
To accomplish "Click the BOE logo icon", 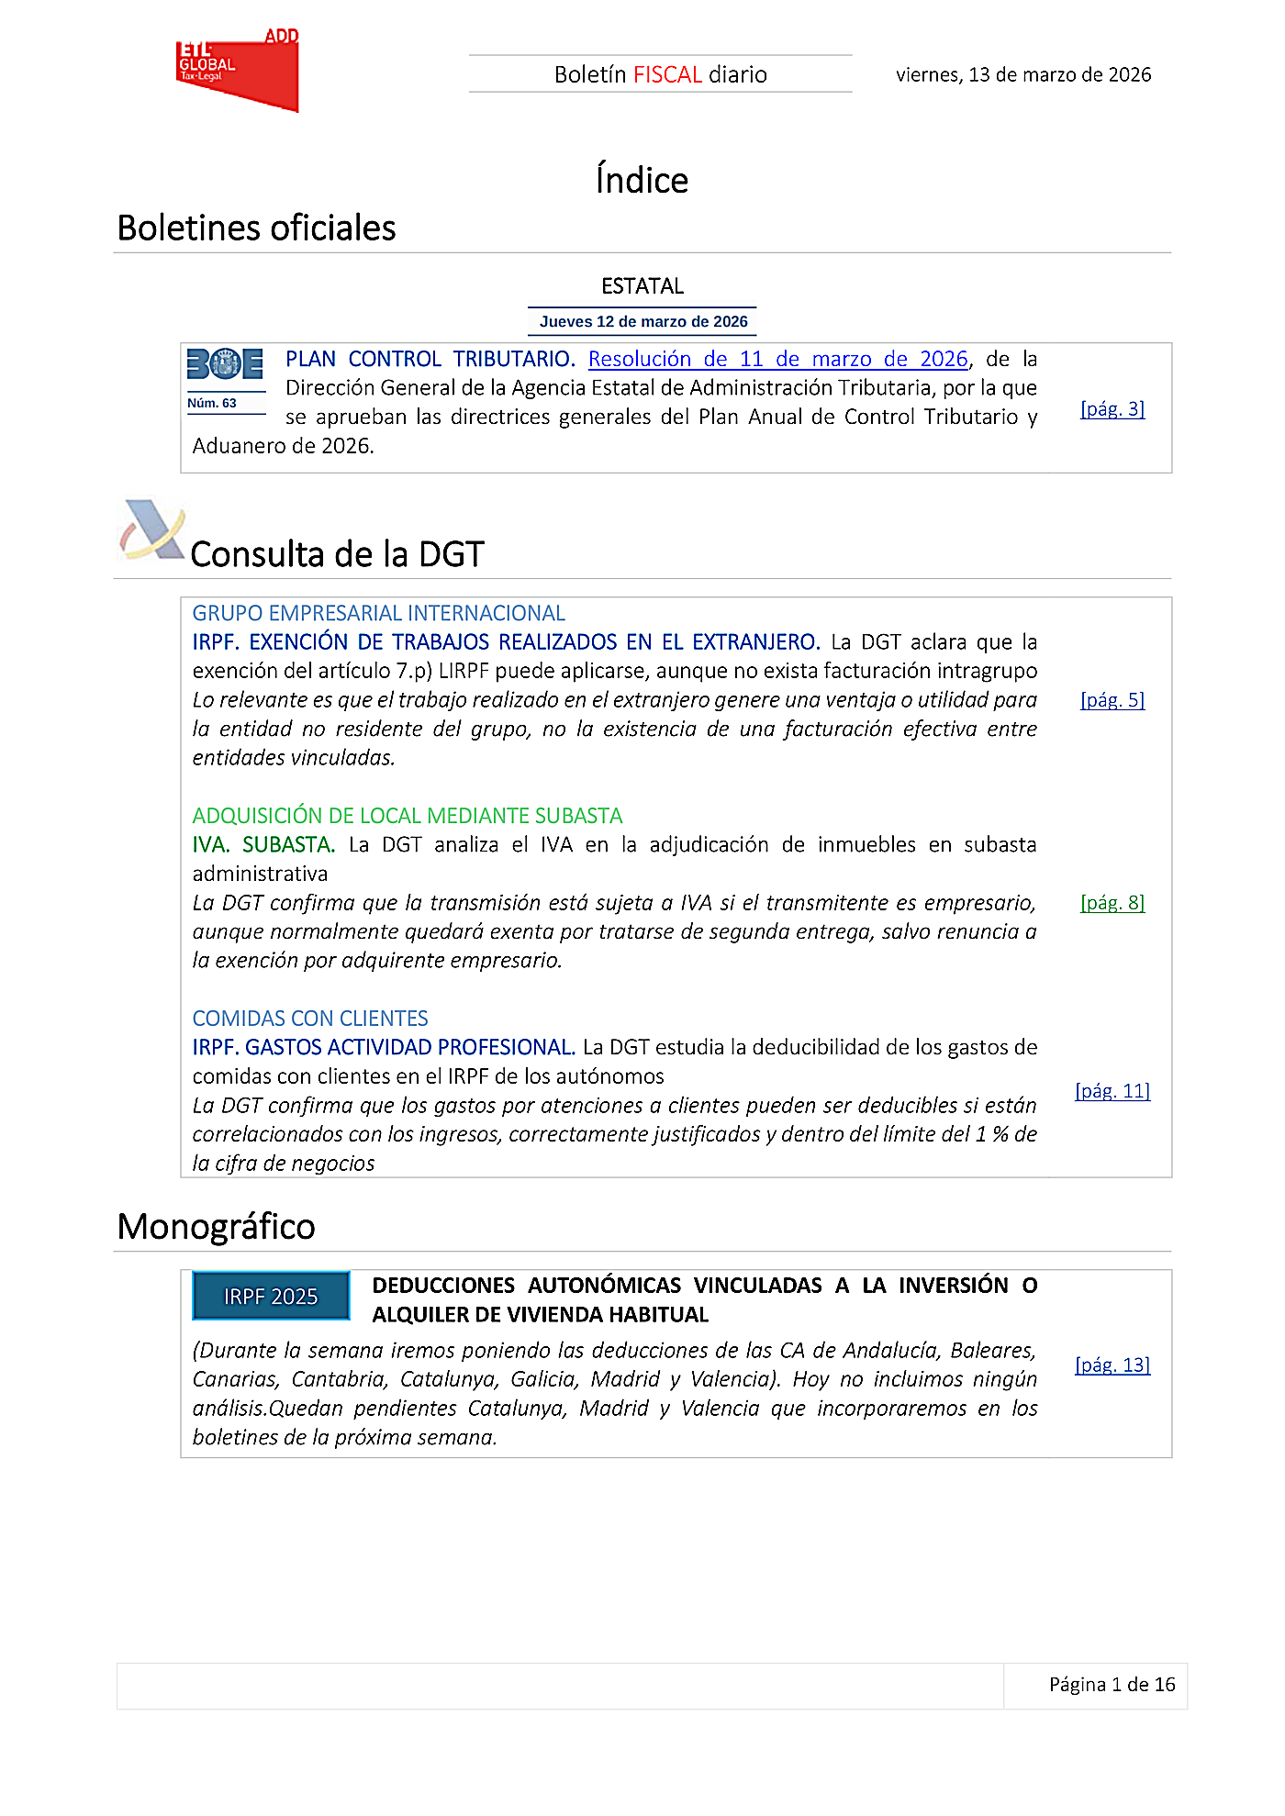I will point(225,364).
